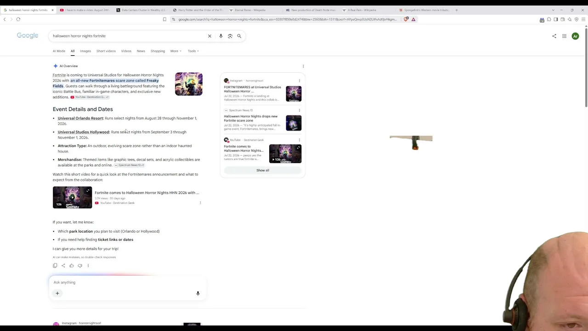Close the halloween horror nights fortnite tab
The width and height of the screenshot is (588, 331).
click(52, 10)
